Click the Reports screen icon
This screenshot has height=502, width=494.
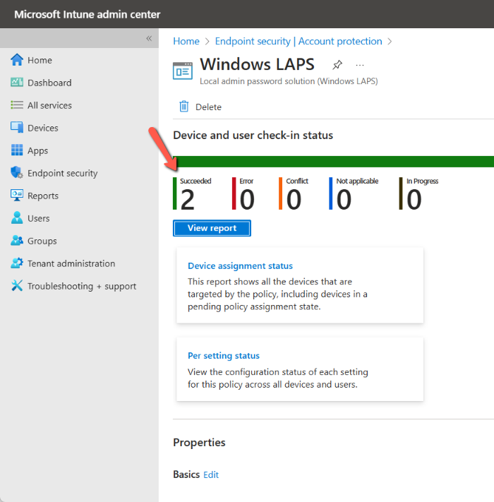pyautogui.click(x=17, y=196)
